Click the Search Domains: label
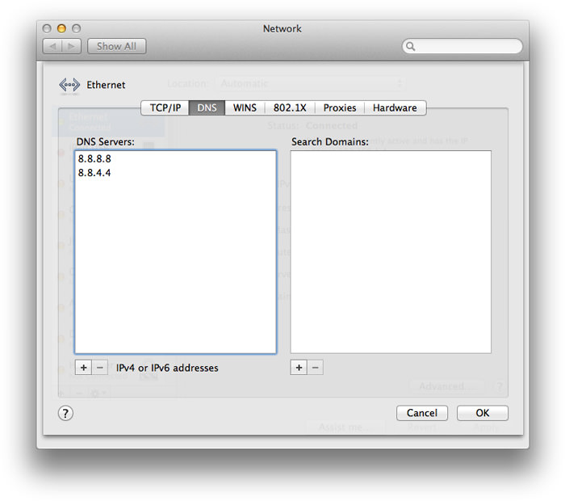The image size is (565, 501). 330,141
